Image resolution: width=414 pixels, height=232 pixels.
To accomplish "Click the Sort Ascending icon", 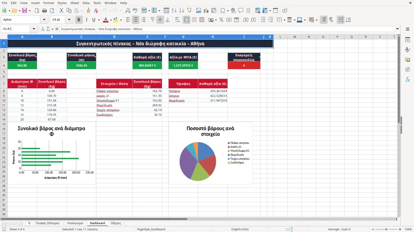I will [174, 11].
